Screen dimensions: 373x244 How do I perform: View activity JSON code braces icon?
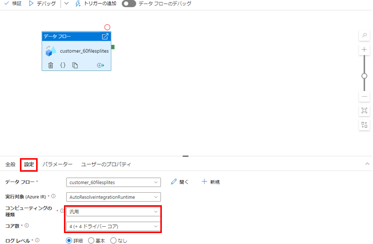click(63, 65)
